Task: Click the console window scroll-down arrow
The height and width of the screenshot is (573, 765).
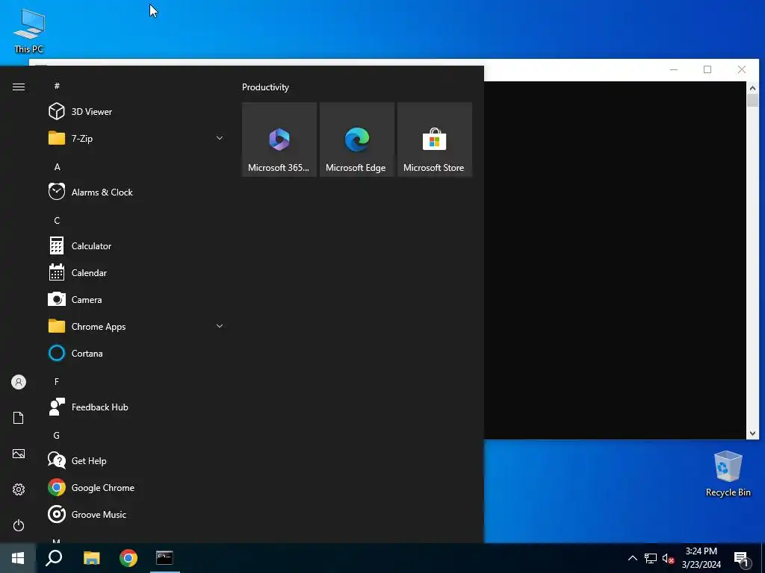Action: pyautogui.click(x=752, y=433)
